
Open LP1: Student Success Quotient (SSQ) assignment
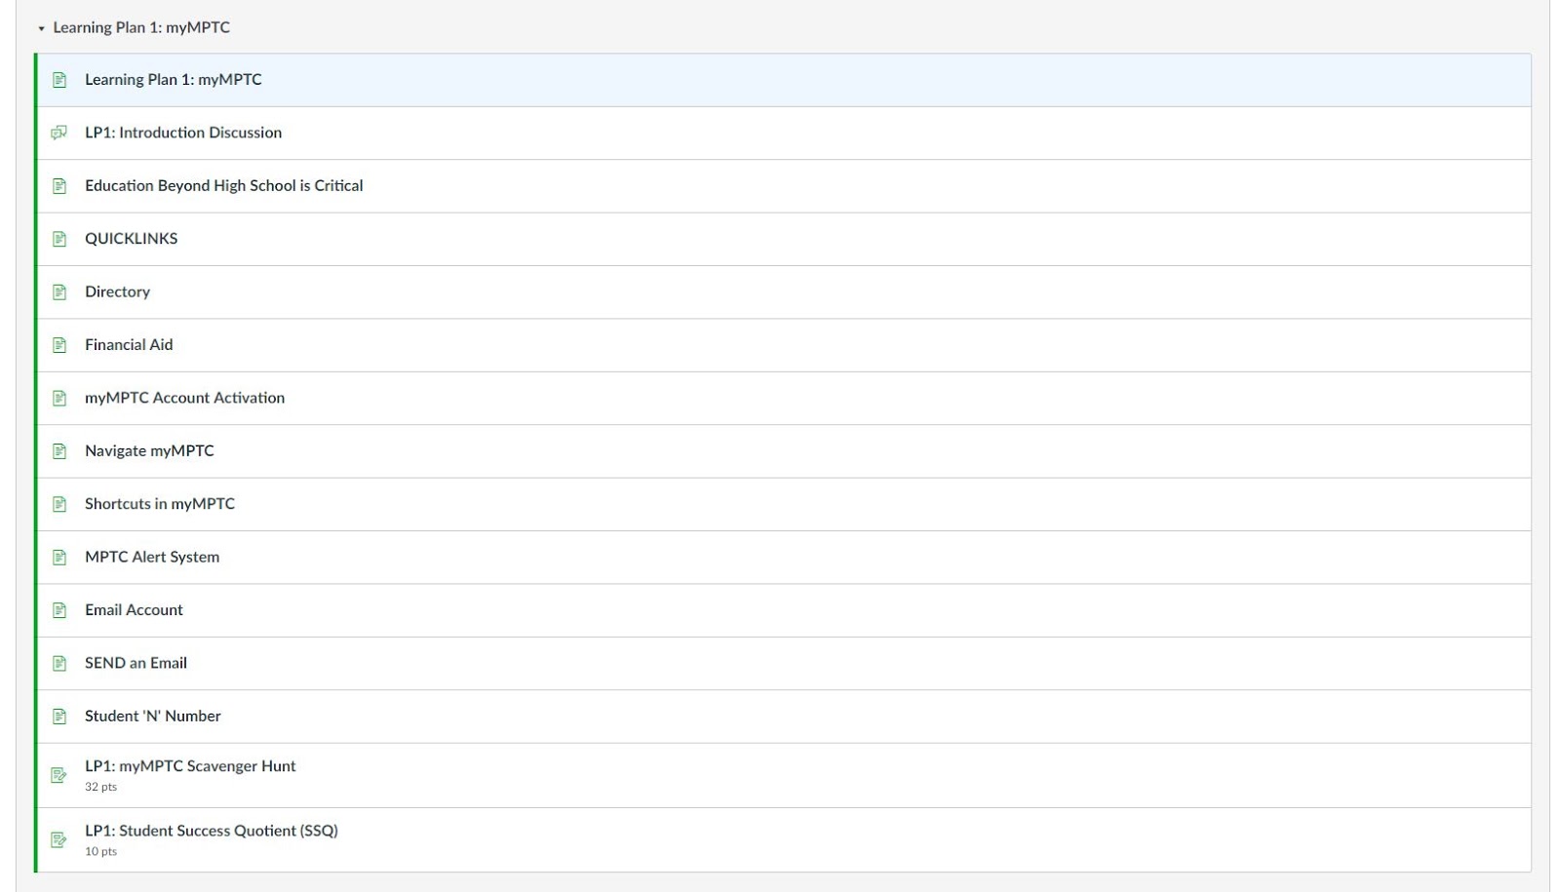tap(212, 831)
